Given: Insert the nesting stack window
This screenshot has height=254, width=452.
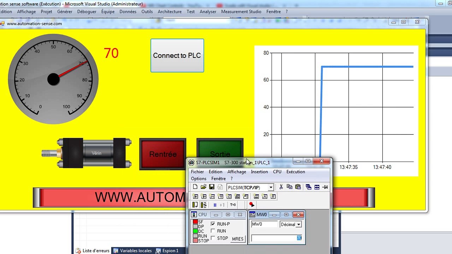Looking at the screenshot, I should click(x=256, y=196).
